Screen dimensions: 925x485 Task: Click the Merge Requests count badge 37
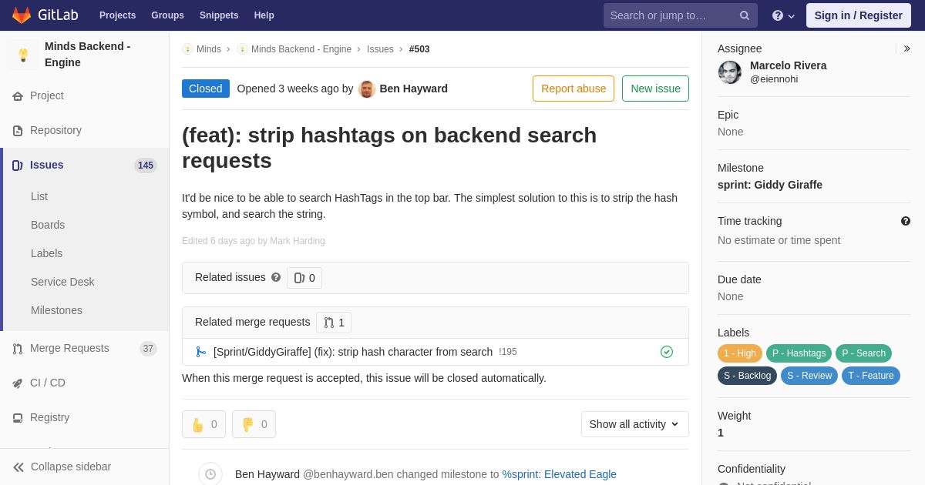pos(148,349)
